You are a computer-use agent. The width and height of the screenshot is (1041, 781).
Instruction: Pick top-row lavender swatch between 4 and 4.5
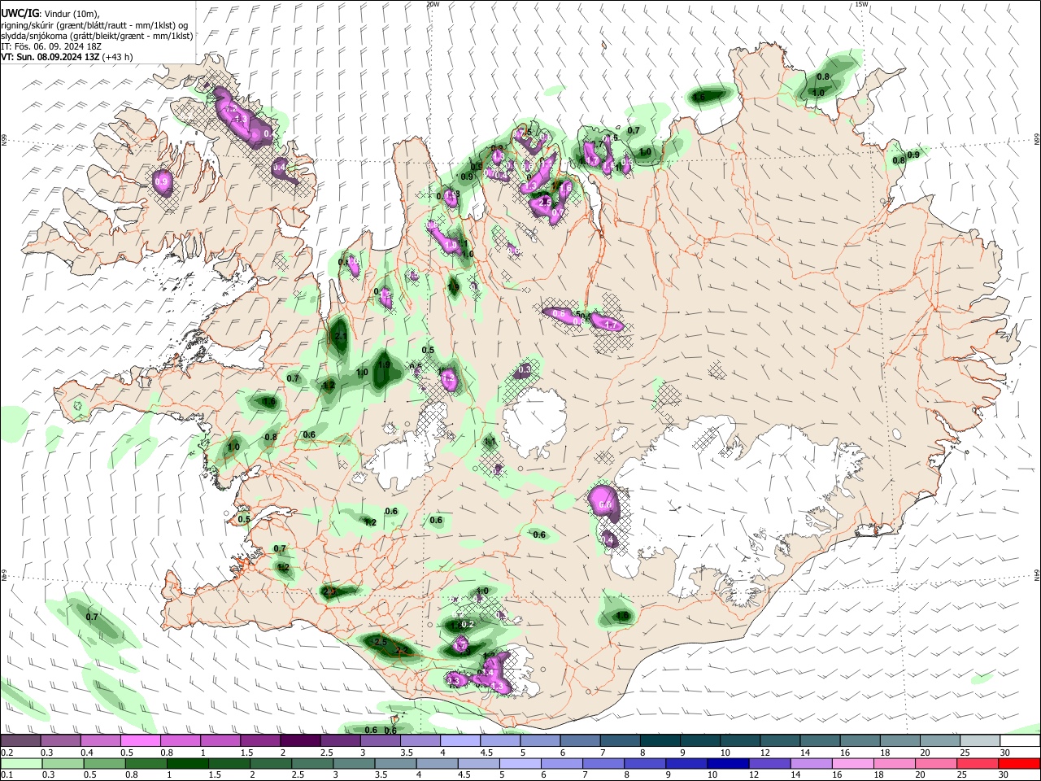point(460,741)
